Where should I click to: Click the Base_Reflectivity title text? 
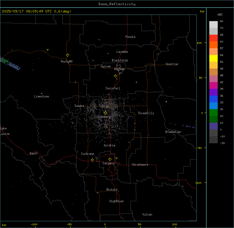point(117,4)
